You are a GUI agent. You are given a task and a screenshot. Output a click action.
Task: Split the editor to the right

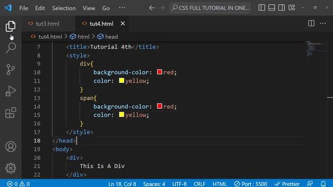pyautogui.click(x=311, y=23)
